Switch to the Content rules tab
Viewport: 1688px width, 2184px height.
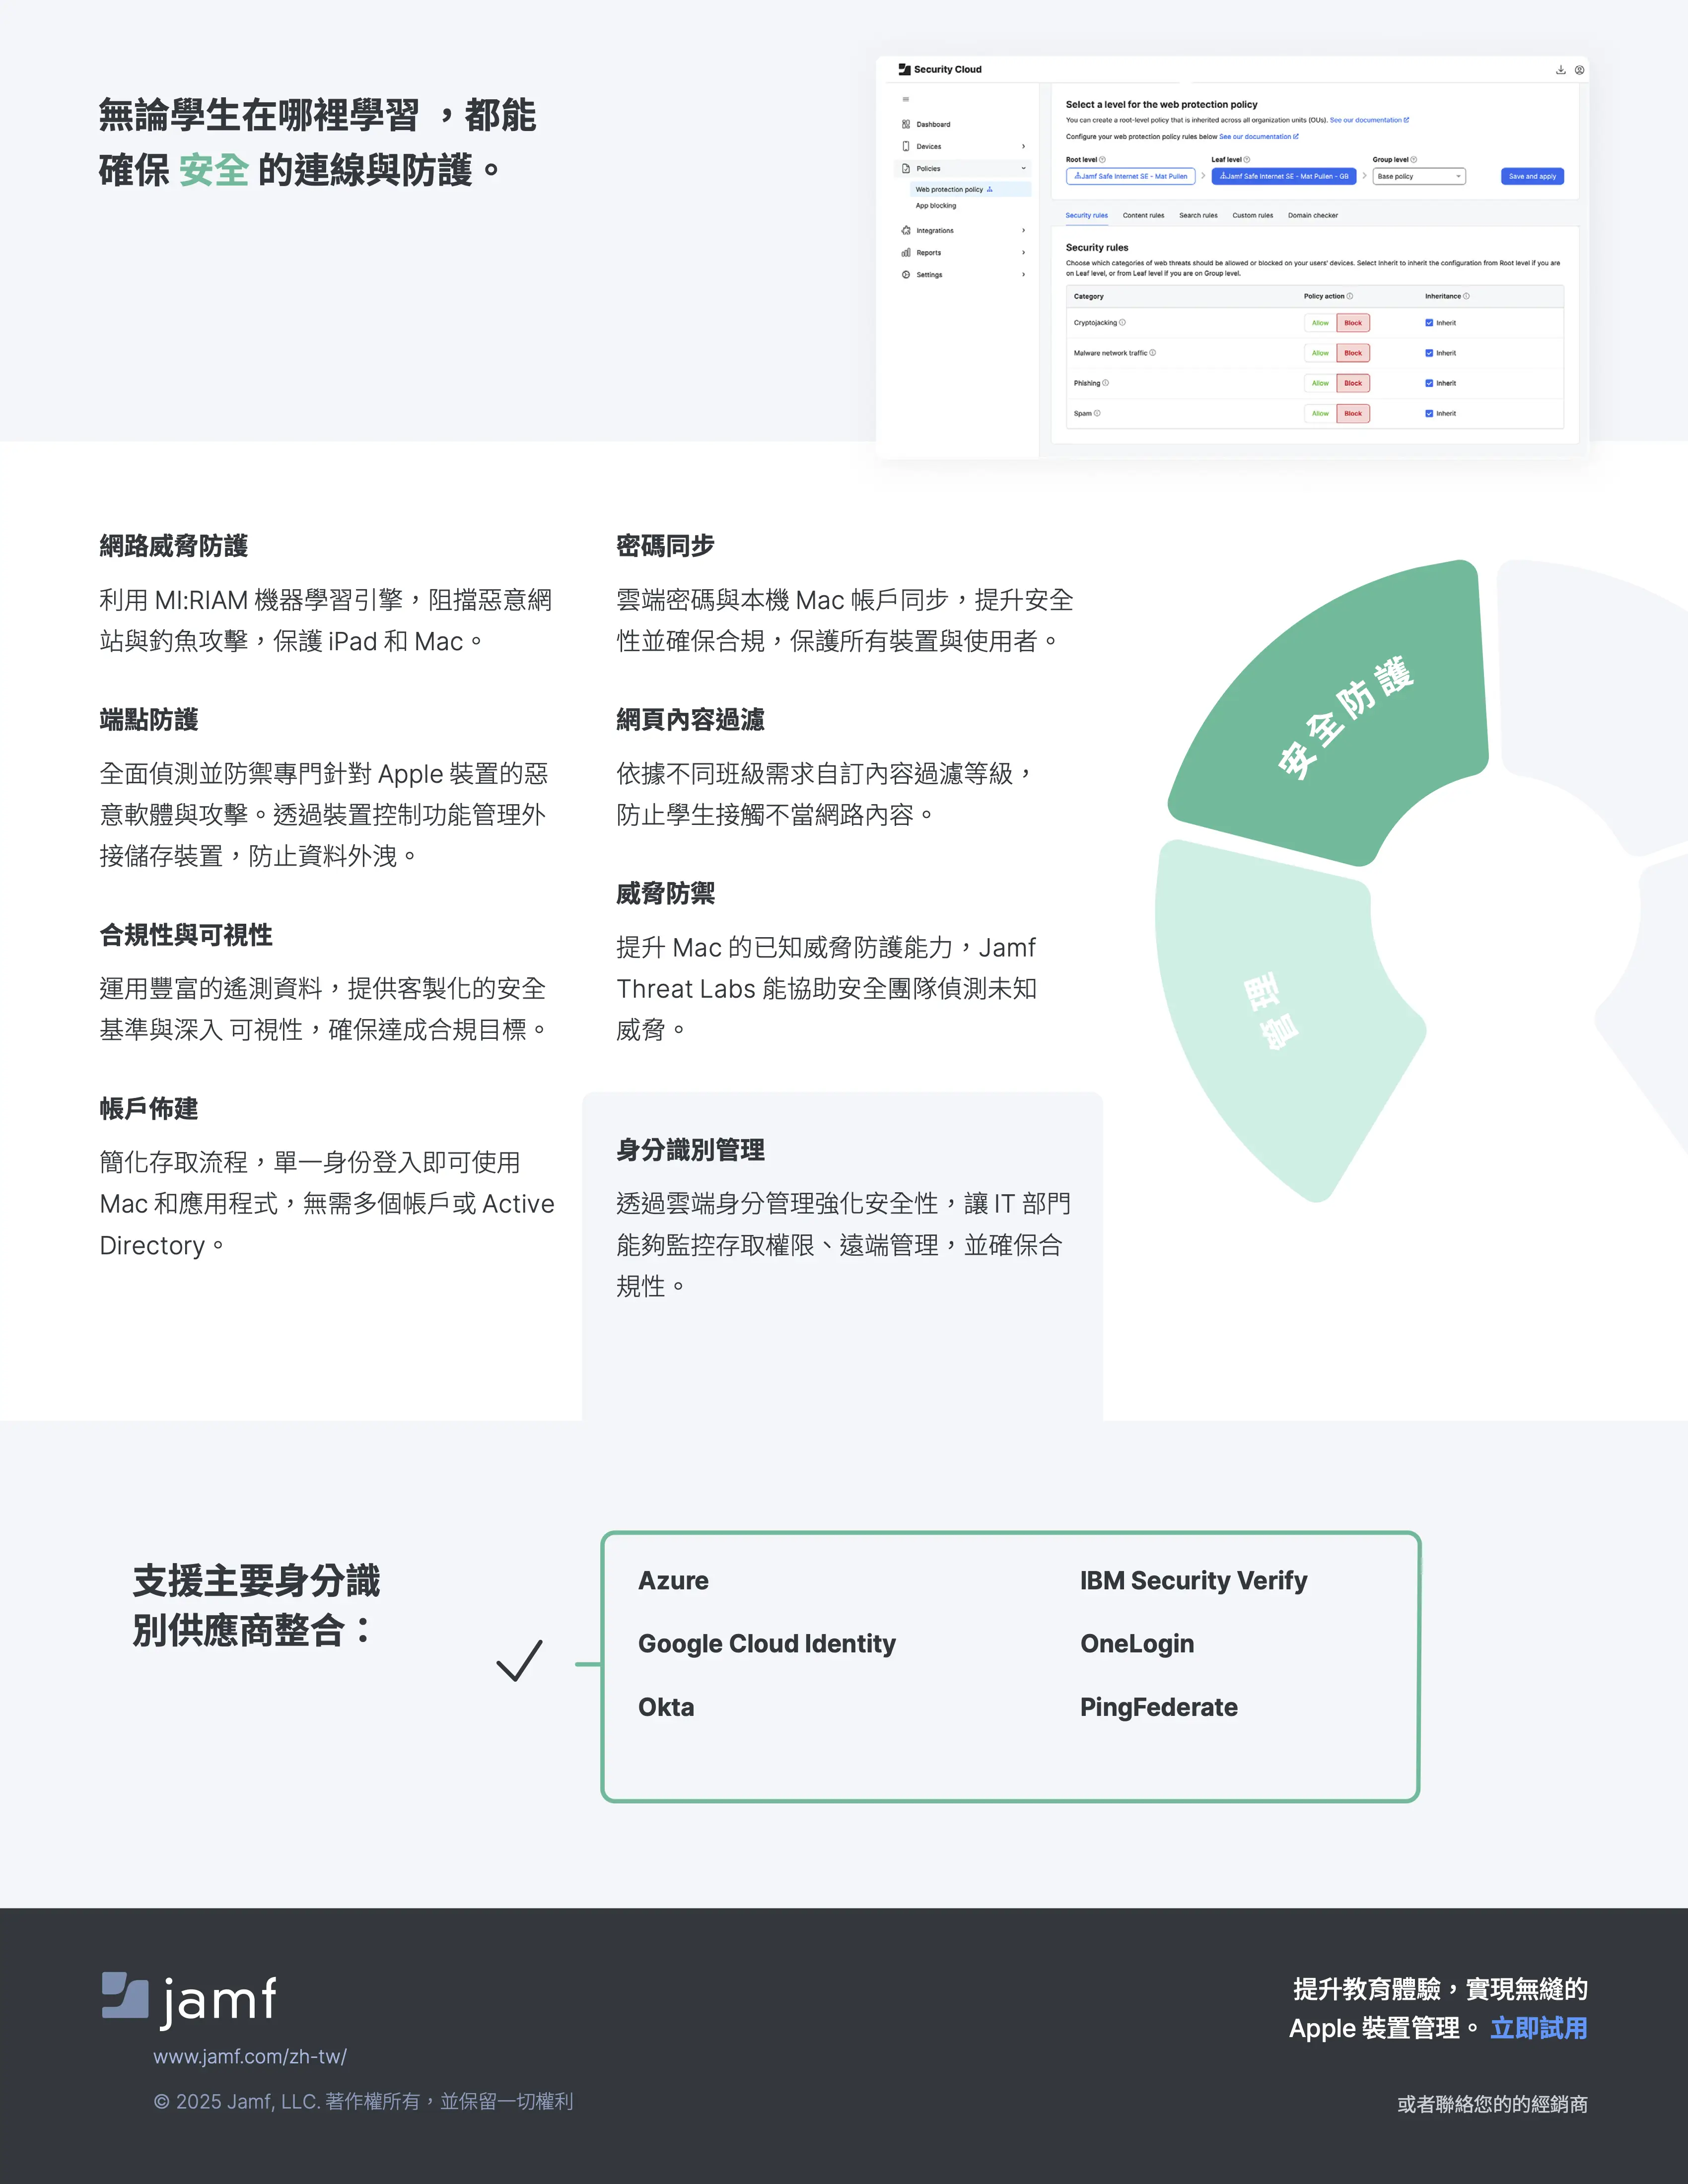click(1143, 215)
